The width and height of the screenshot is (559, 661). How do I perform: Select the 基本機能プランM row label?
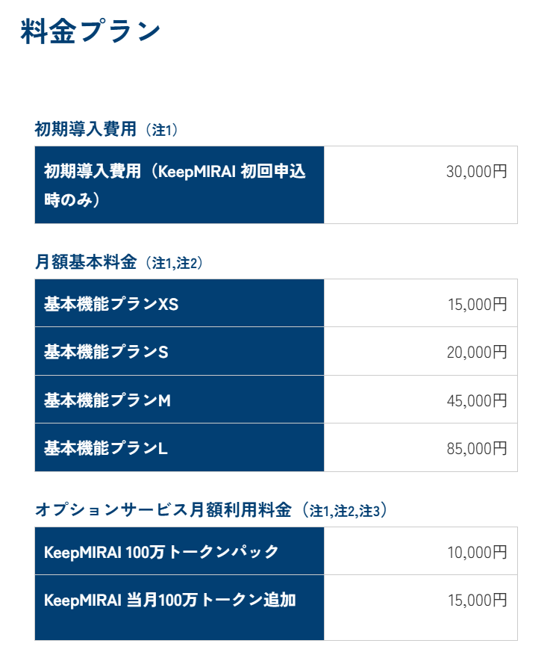click(x=107, y=400)
